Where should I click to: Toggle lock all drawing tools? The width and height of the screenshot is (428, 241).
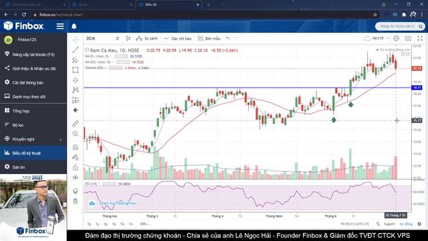pos(76,167)
